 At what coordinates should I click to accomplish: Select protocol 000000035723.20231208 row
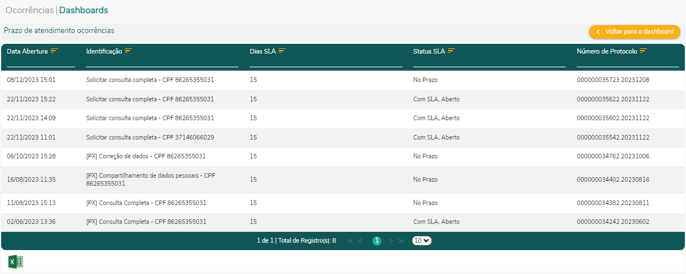click(x=612, y=80)
